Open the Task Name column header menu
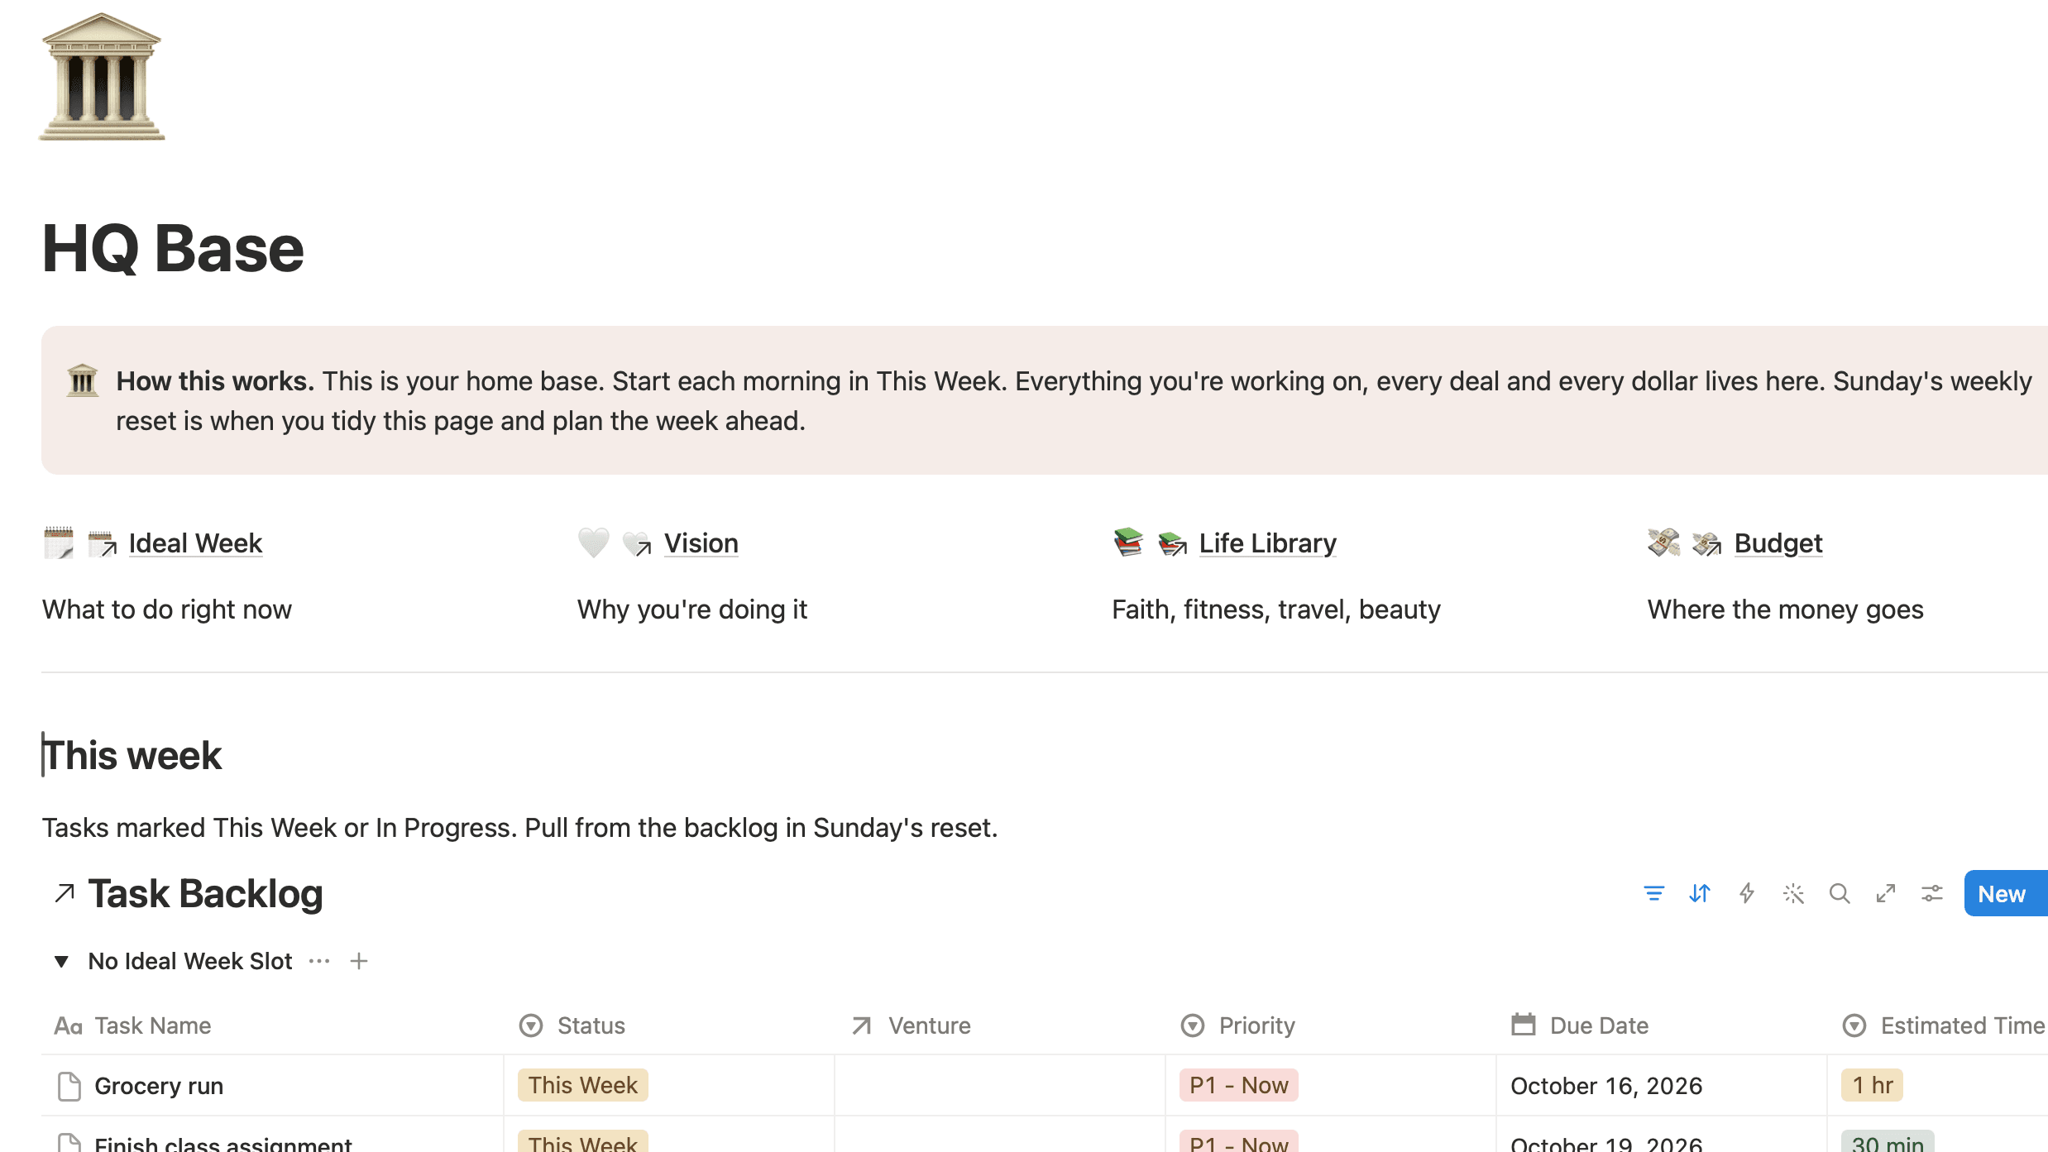 click(272, 1025)
